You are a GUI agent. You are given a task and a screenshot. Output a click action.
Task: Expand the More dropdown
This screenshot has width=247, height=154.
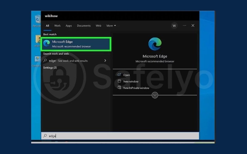[111, 26]
